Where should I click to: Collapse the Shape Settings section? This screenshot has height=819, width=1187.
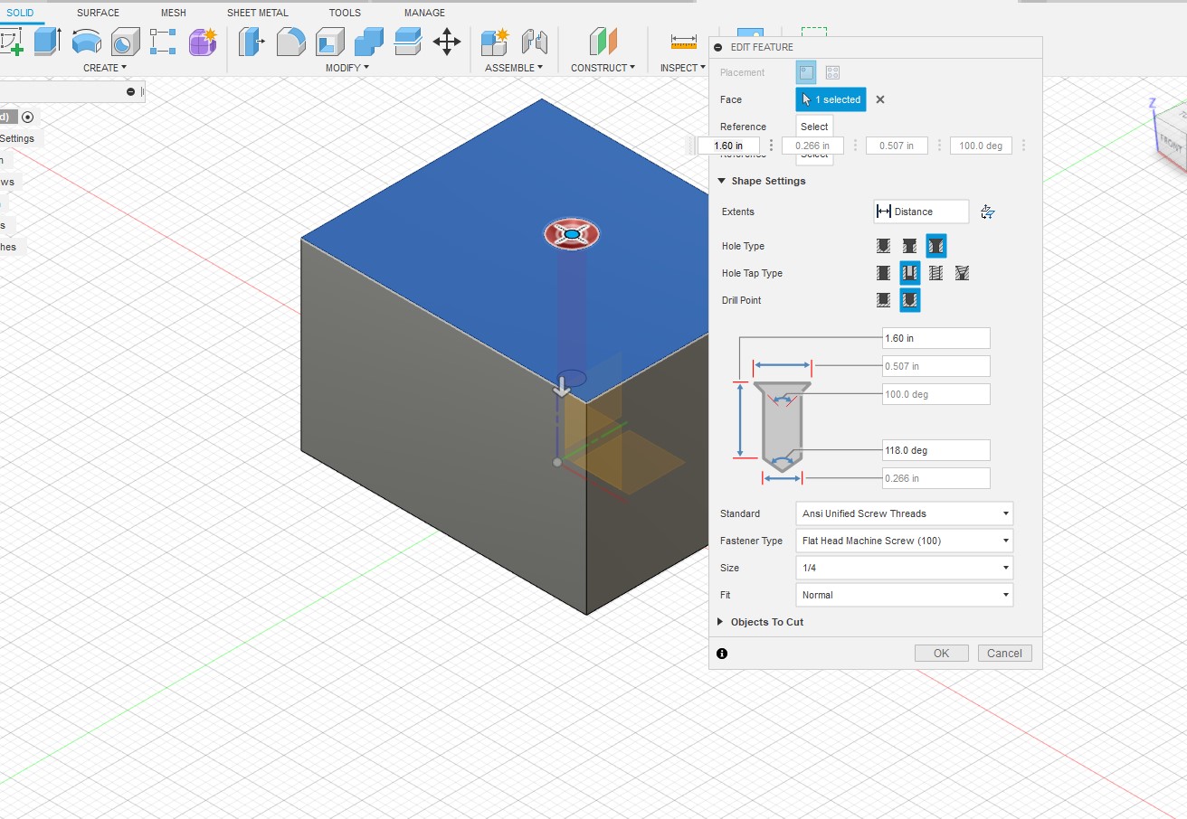click(722, 181)
